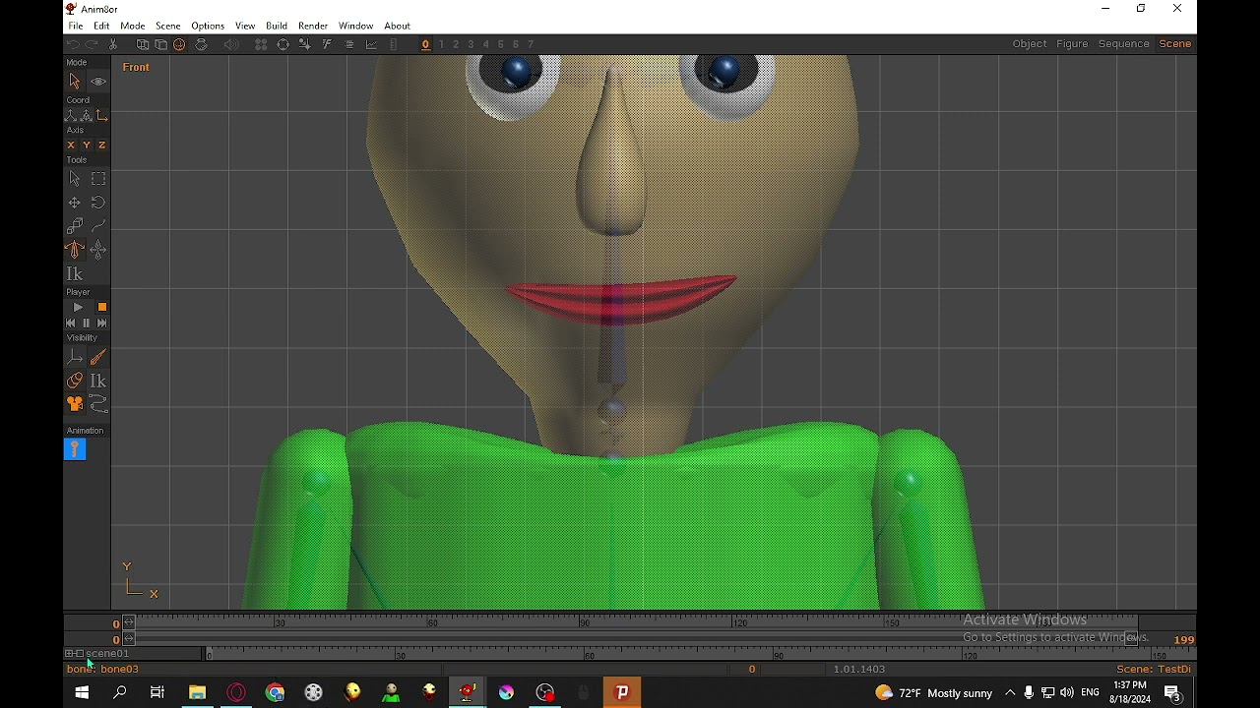Click the speaker sound icon
The image size is (1260, 708).
point(231,44)
